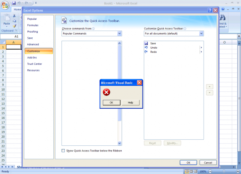Open the Save options category

tap(30, 38)
